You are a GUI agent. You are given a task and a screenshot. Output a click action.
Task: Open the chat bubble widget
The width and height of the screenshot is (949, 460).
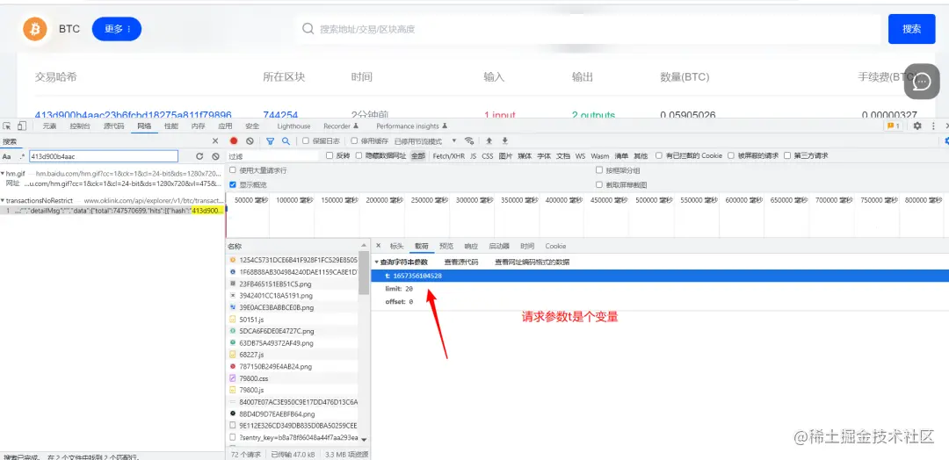(923, 81)
